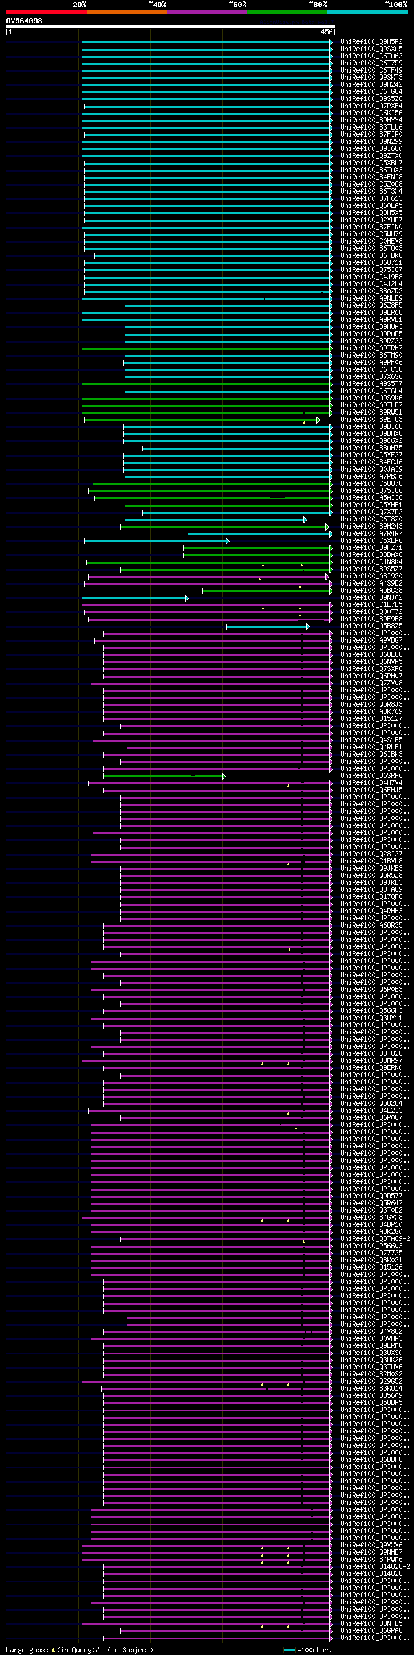Click the white query length bar
This screenshot has width=414, height=1655.
click(170, 27)
